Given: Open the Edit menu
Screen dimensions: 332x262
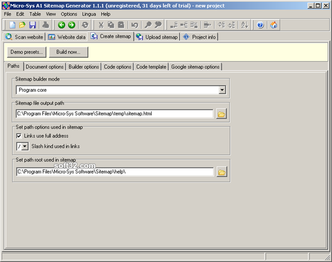Looking at the screenshot, I should point(20,14).
